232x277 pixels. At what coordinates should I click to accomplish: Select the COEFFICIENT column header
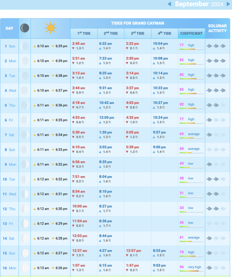pos(191,34)
